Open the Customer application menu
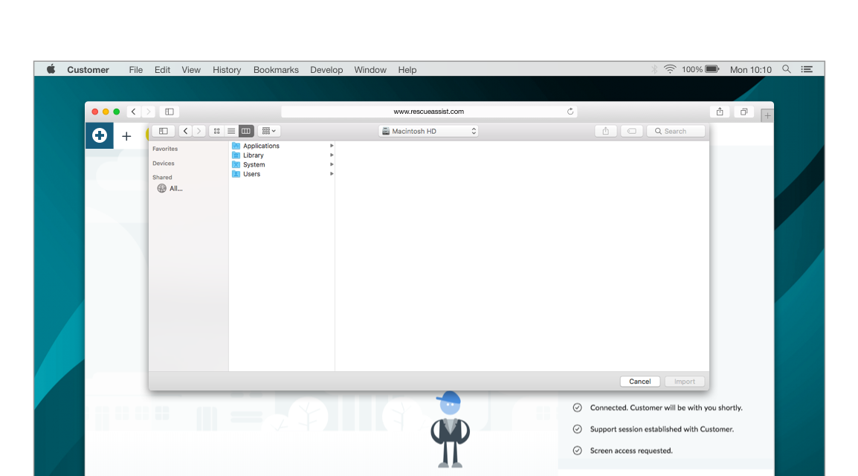Screen dimensions: 858x476 (88, 69)
